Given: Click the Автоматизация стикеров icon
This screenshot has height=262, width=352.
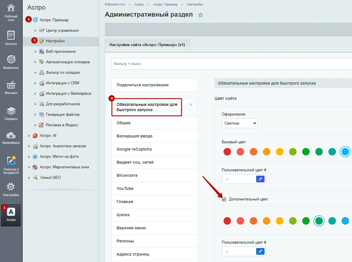Looking at the screenshot, I should pyautogui.click(x=42, y=62).
